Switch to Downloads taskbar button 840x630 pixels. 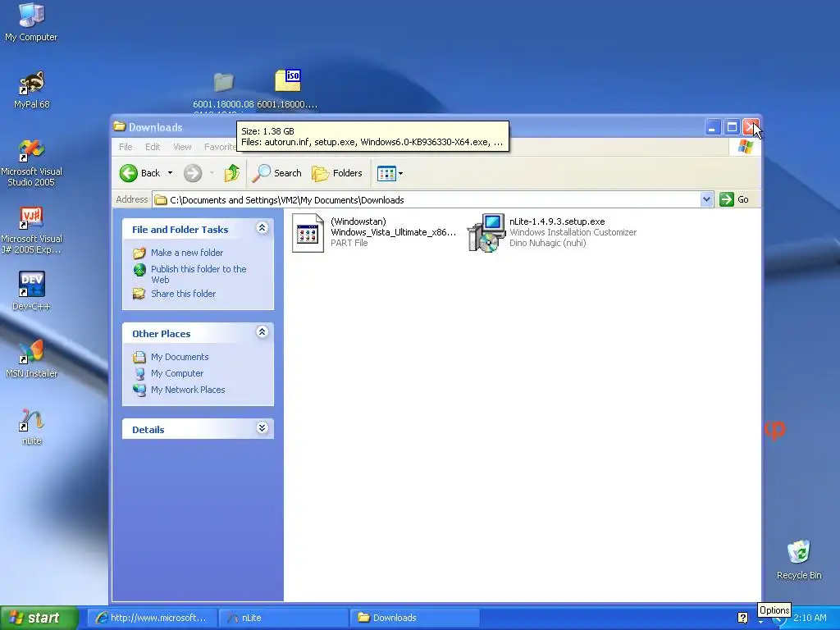click(414, 618)
